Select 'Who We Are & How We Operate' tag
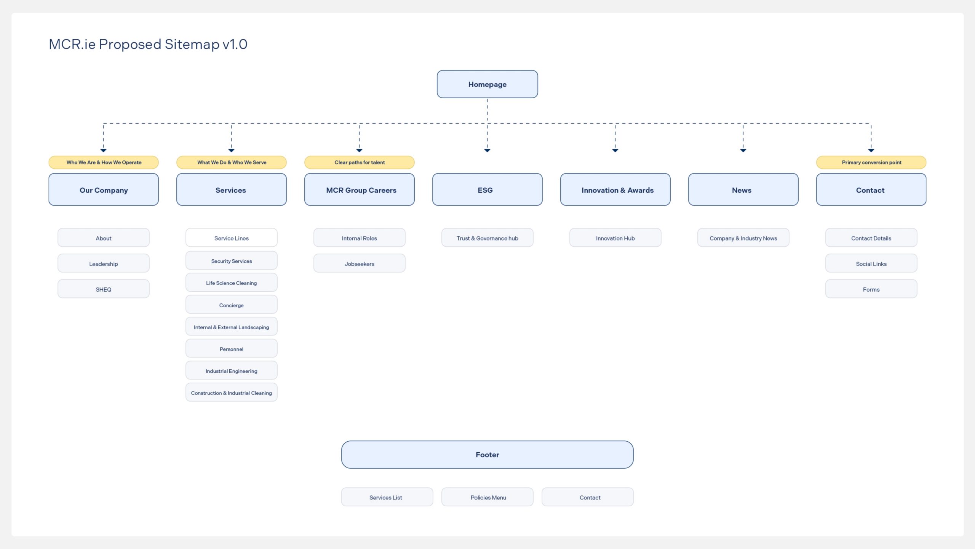 click(x=103, y=162)
